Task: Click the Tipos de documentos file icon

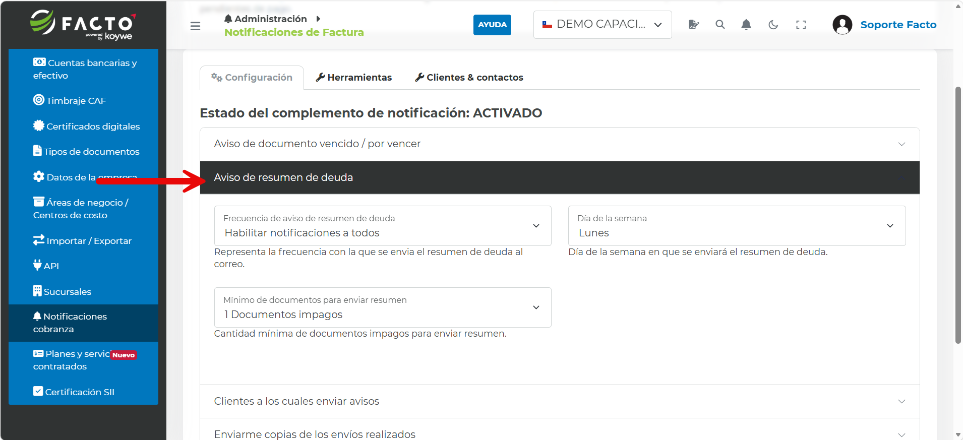Action: tap(37, 151)
